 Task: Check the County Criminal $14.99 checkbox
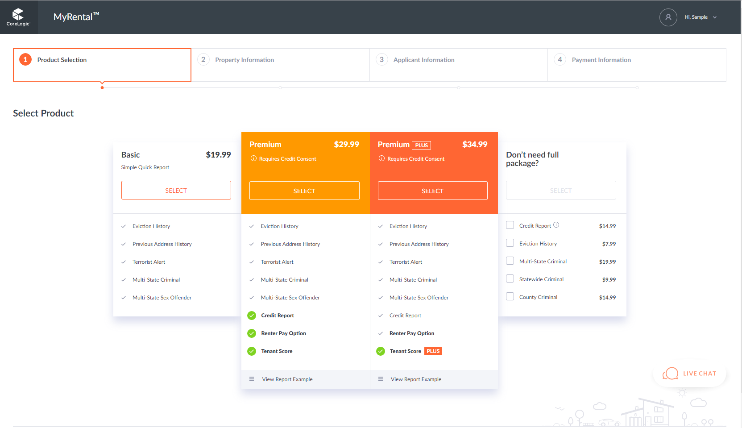click(510, 296)
